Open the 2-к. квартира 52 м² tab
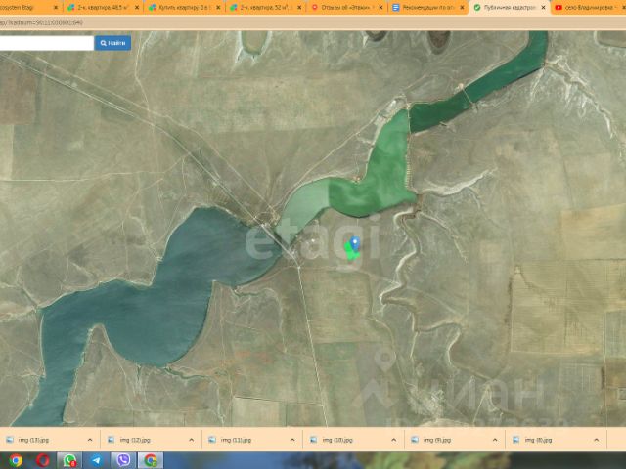The image size is (626, 469). click(x=266, y=7)
